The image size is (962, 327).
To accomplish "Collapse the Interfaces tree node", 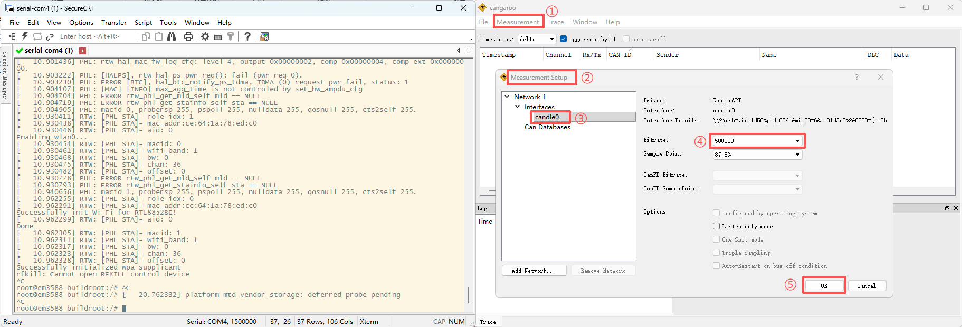I will (517, 107).
